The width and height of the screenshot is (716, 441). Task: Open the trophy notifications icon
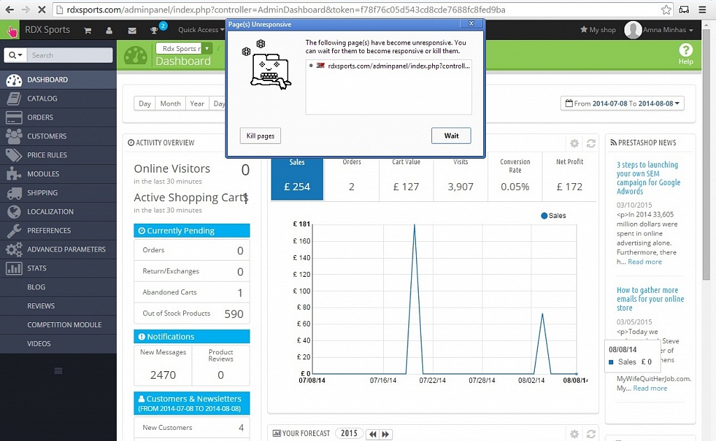click(155, 30)
